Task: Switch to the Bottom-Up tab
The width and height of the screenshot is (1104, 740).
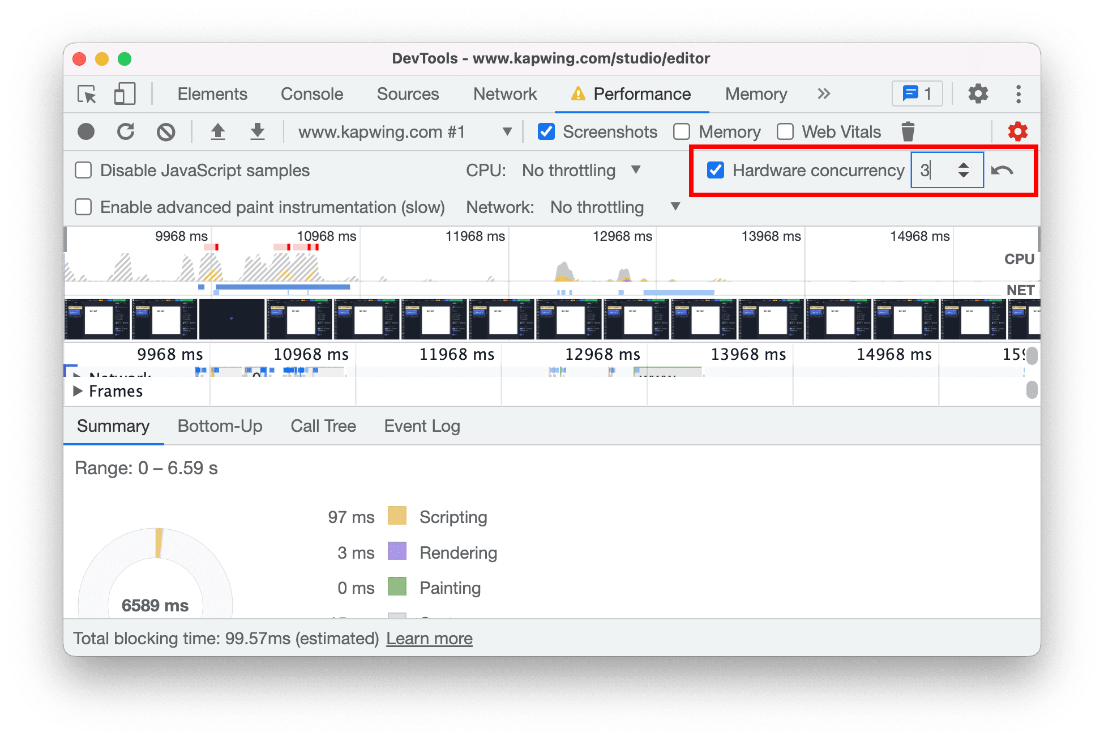Action: click(219, 426)
